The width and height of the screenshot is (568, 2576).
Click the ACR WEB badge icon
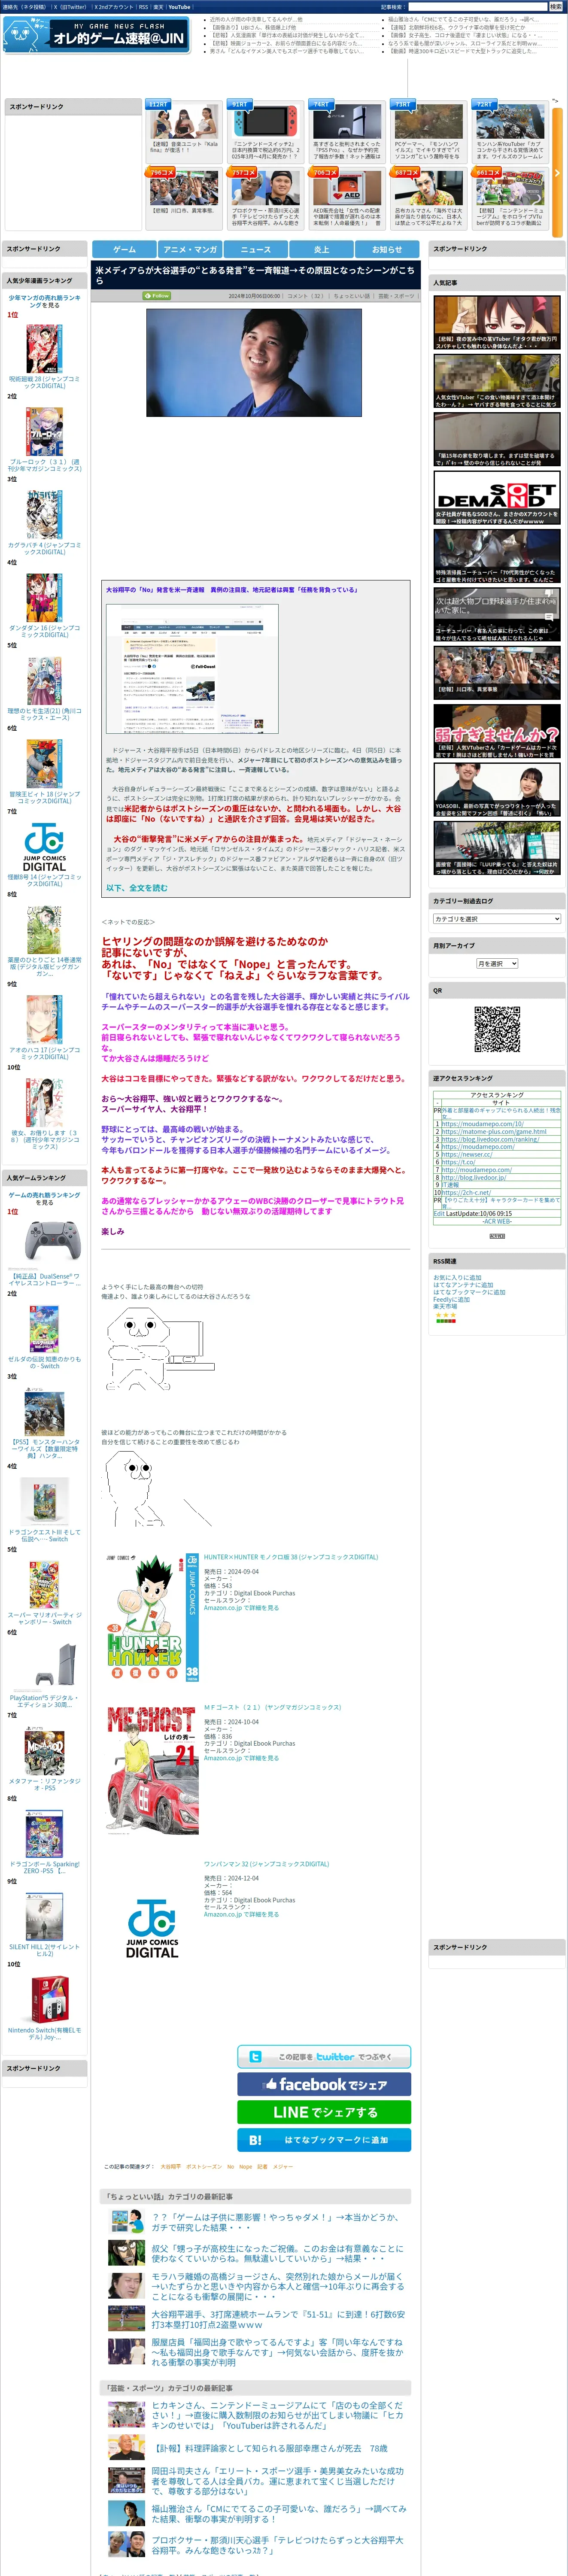point(497,1236)
